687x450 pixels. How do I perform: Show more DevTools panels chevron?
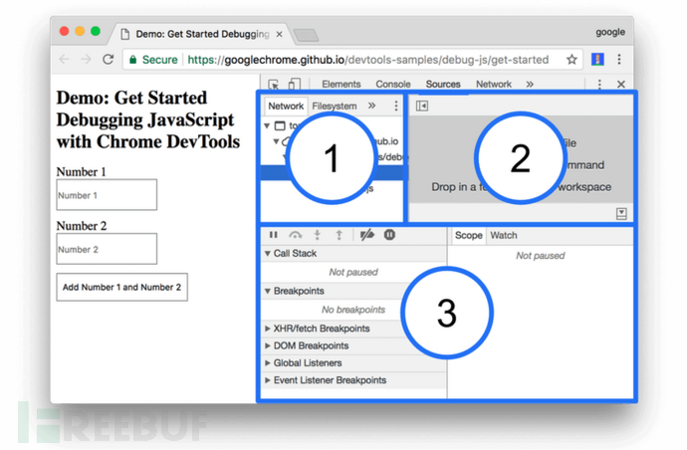(x=530, y=85)
